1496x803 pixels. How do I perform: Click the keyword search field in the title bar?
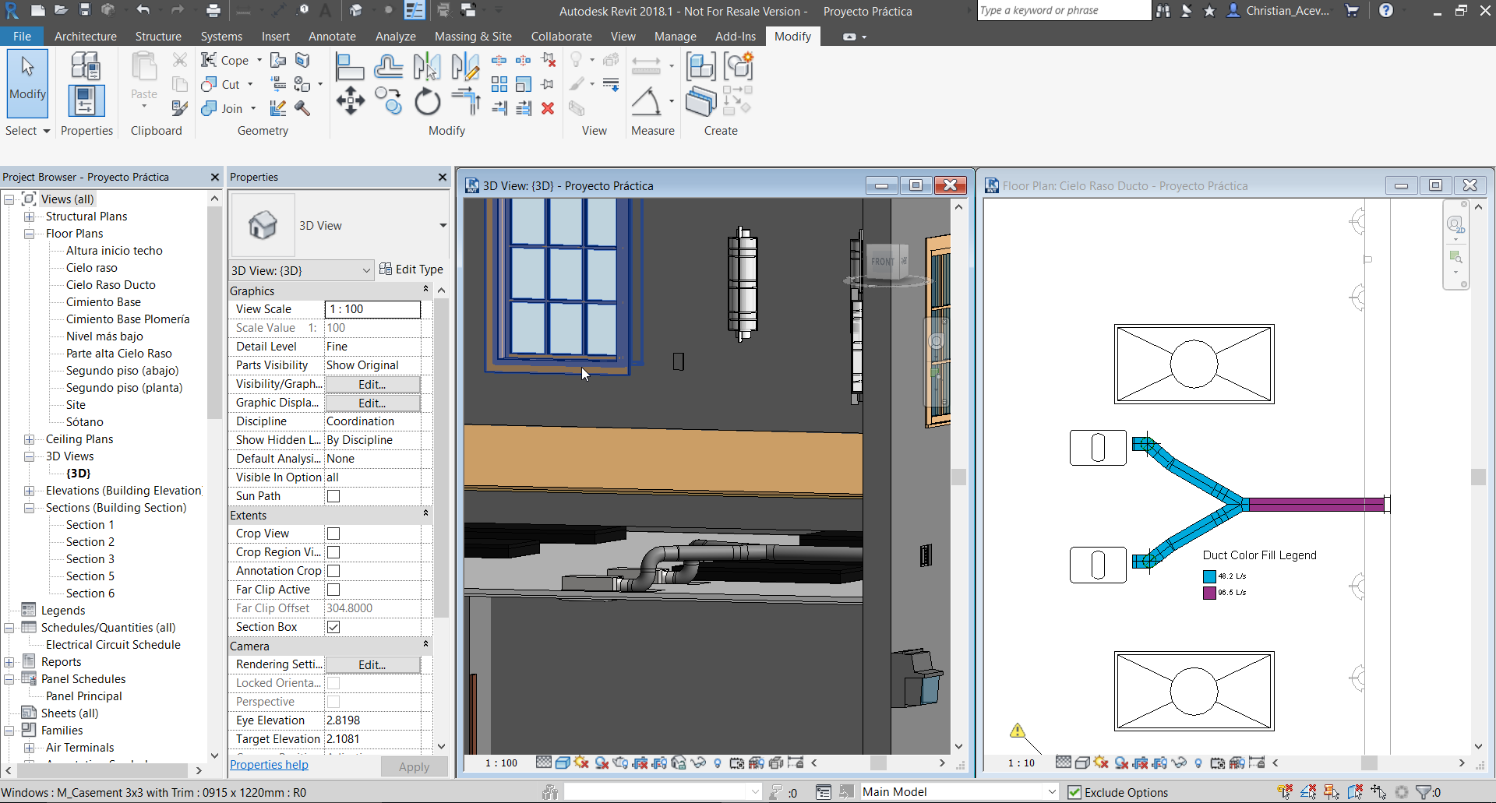[x=1063, y=10]
